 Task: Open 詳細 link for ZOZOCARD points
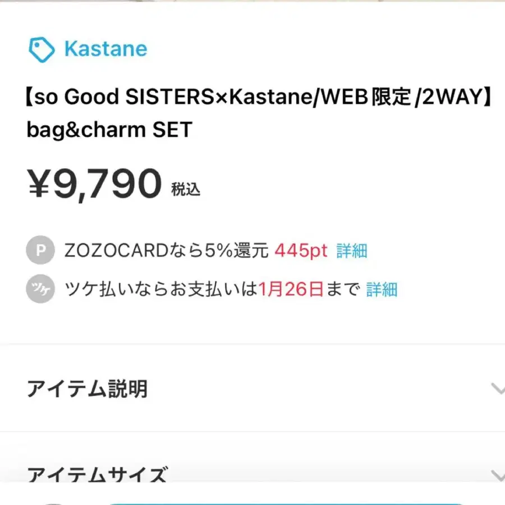click(x=352, y=251)
